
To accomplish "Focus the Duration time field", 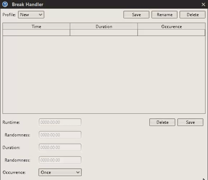I will coord(60,148).
